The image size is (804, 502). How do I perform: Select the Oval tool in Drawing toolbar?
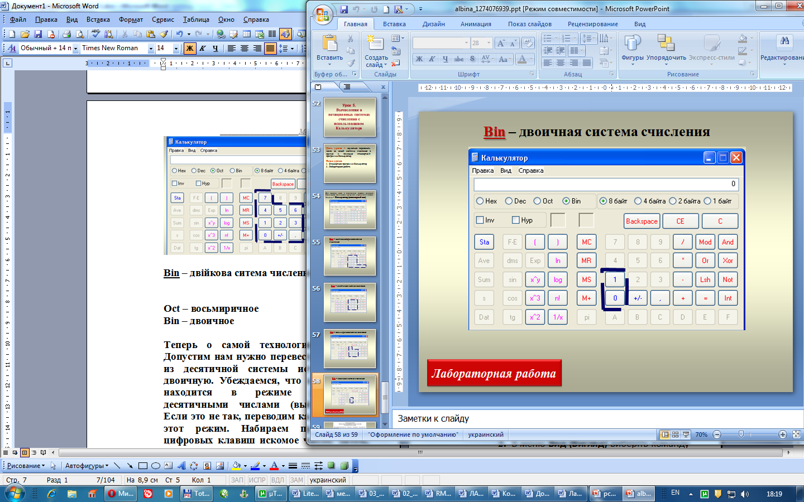click(x=156, y=466)
